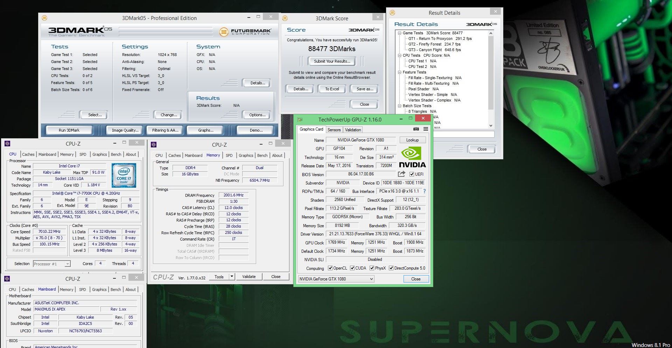Toggle the CUDA checkbox

click(x=352, y=268)
